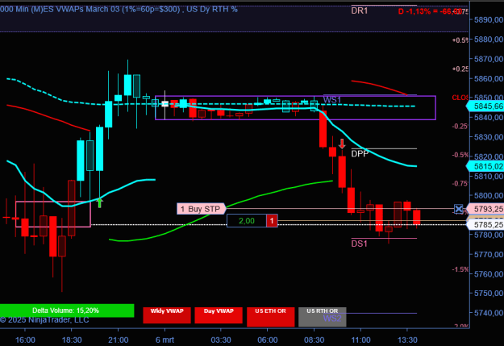
Task: Toggle the US ETH OR button
Action: [x=271, y=317]
